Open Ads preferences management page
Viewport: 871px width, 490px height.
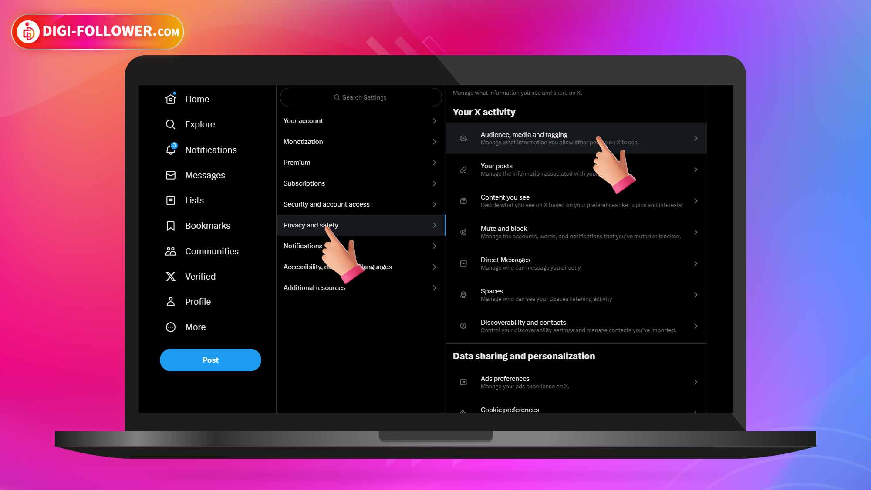pos(576,382)
